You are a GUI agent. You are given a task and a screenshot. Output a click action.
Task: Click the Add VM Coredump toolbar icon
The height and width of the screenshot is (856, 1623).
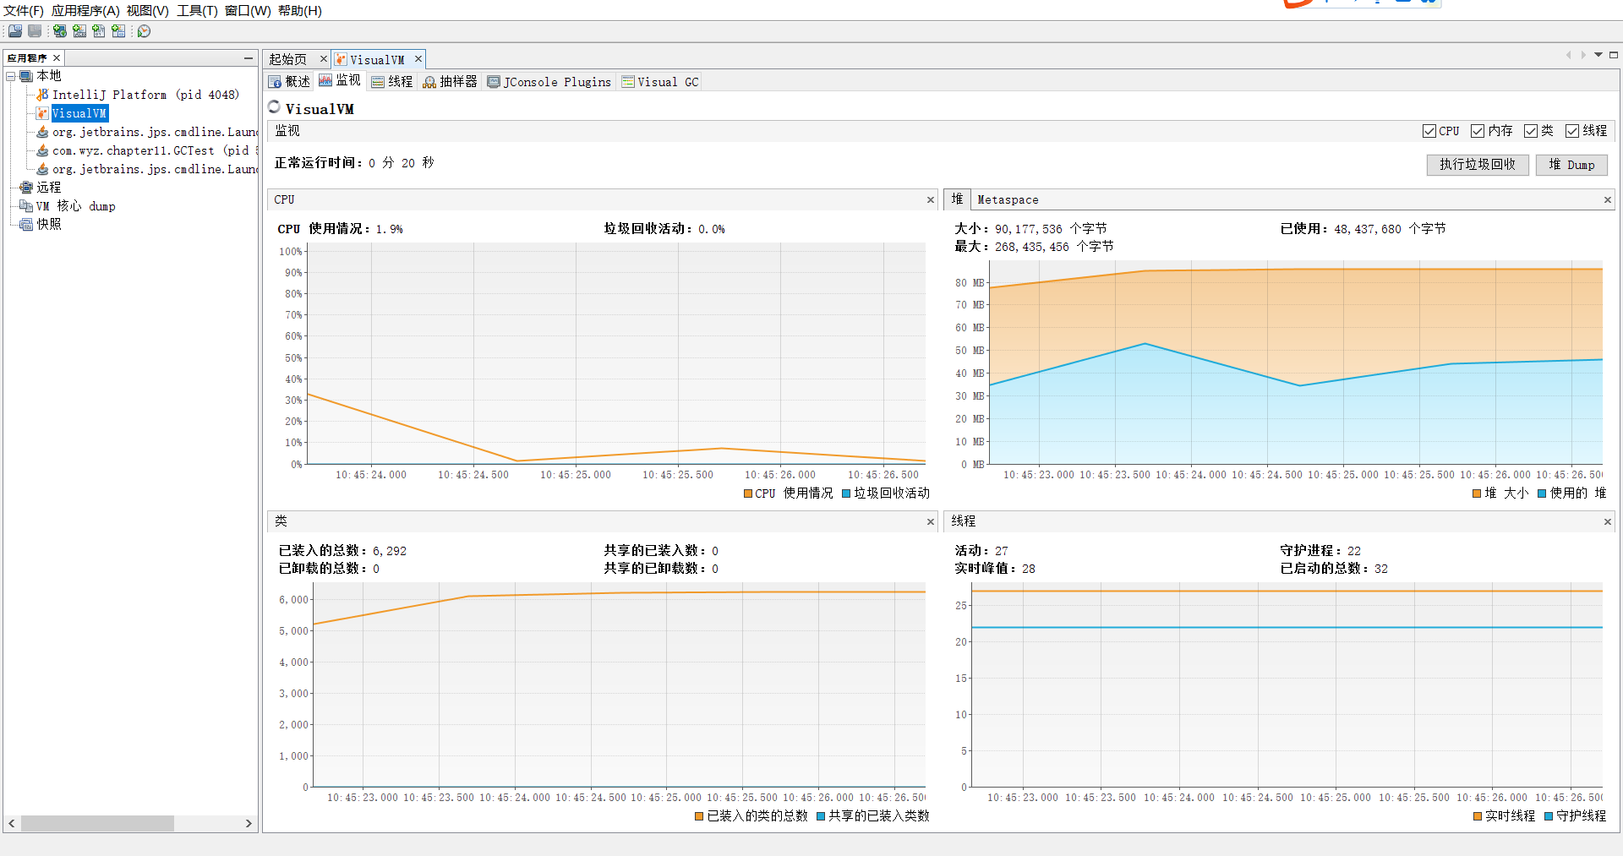click(x=99, y=31)
